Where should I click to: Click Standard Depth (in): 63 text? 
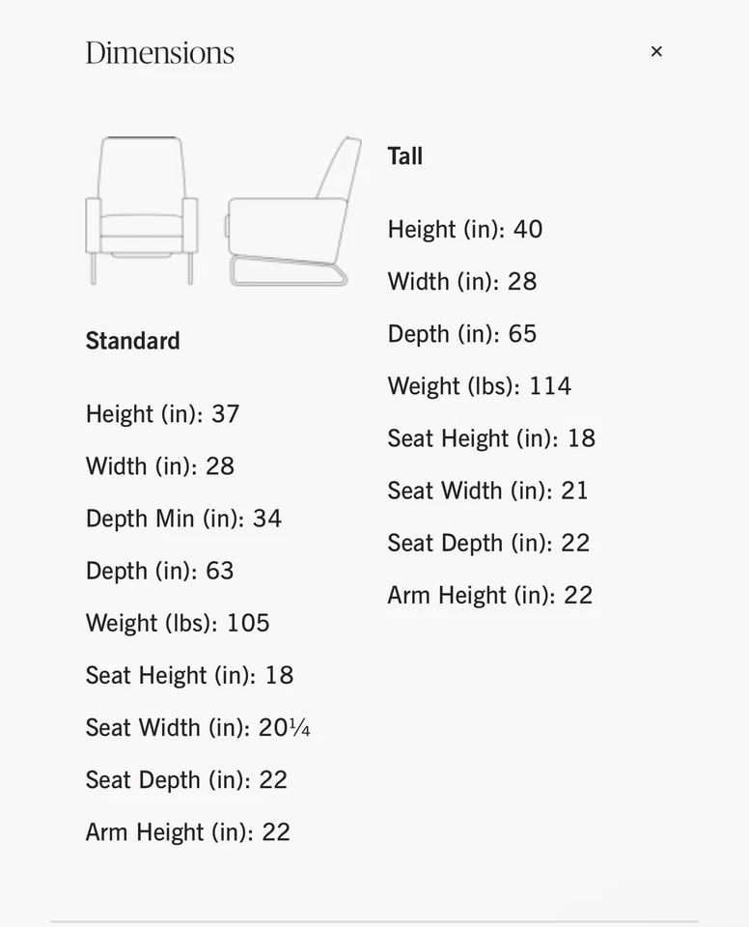159,571
